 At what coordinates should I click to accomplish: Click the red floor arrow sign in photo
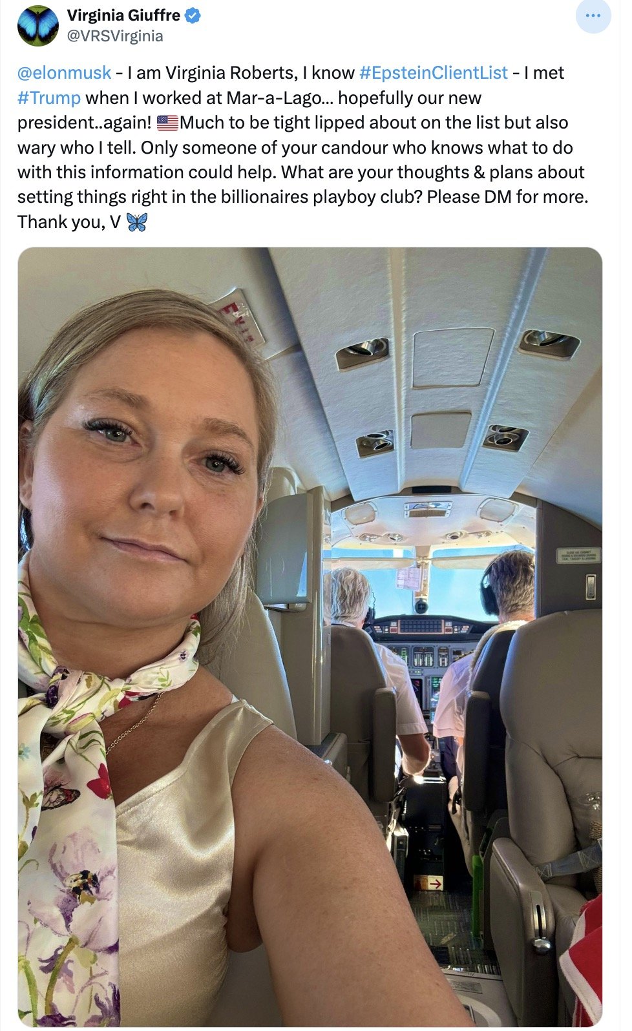[x=429, y=882]
